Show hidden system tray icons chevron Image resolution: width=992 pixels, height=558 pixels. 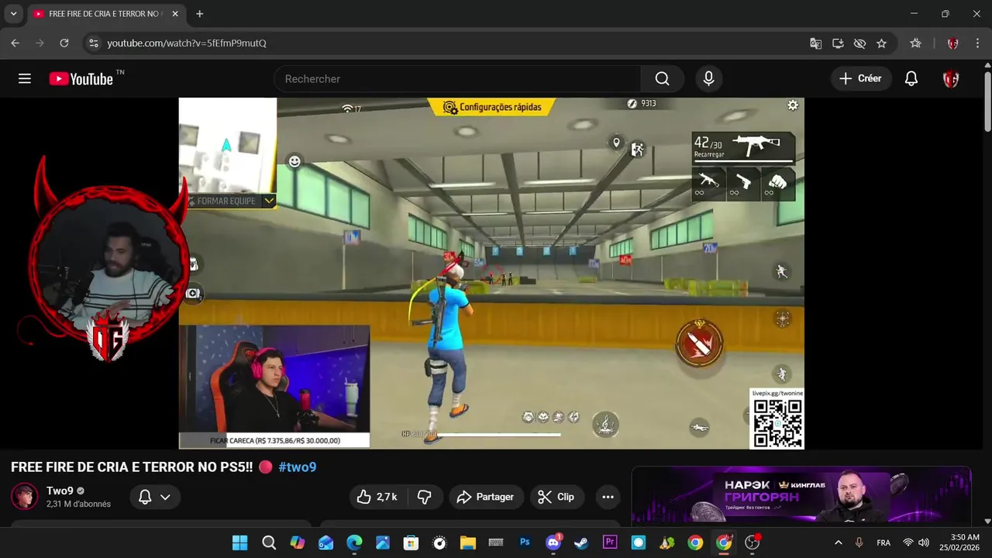tap(838, 542)
